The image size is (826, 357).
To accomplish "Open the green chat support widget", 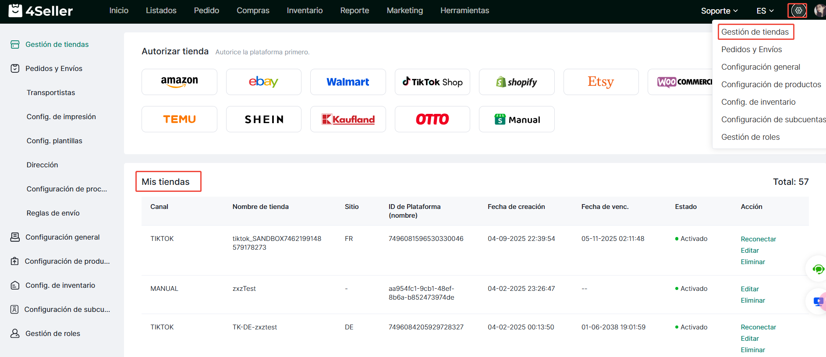I will [x=818, y=269].
